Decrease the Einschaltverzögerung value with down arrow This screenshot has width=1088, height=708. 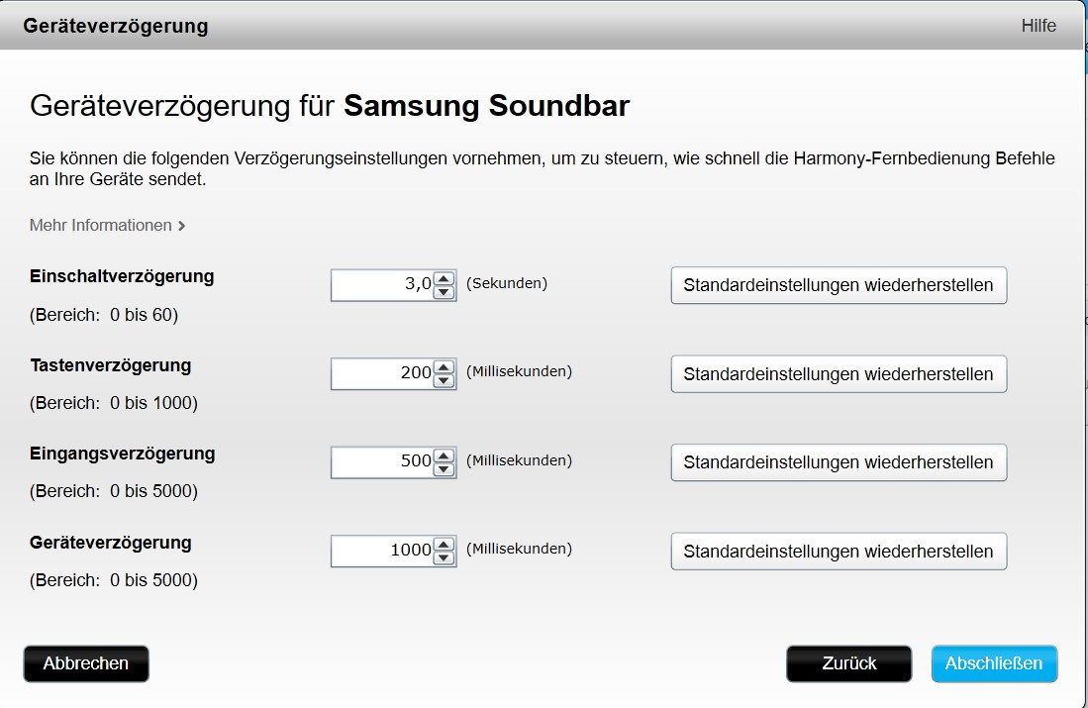pos(445,292)
